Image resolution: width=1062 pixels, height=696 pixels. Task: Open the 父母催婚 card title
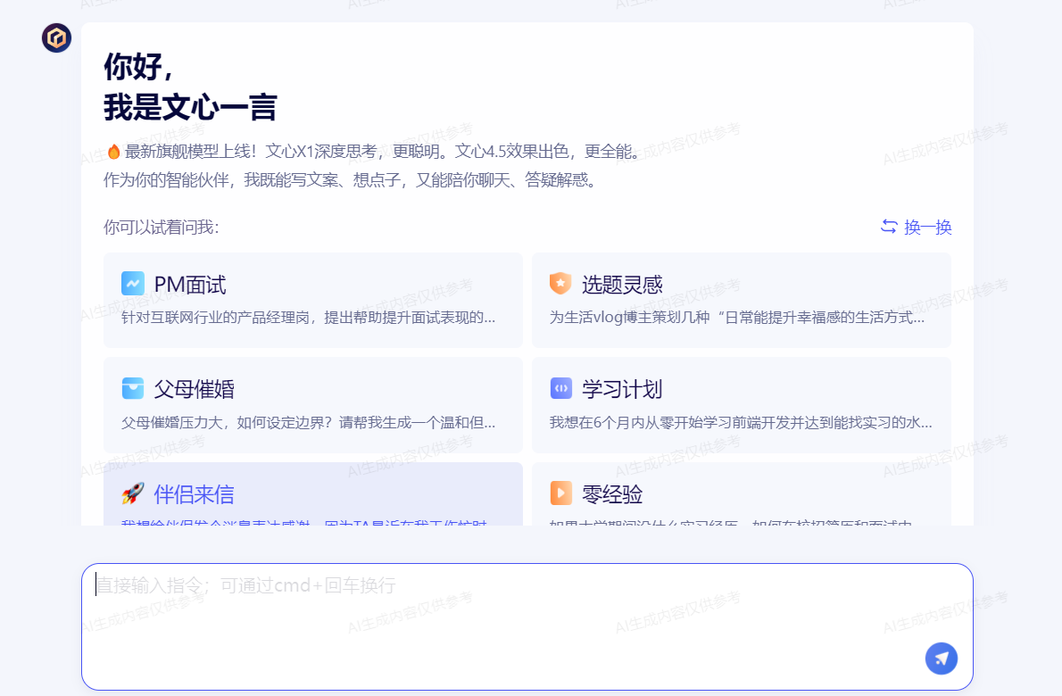[194, 389]
